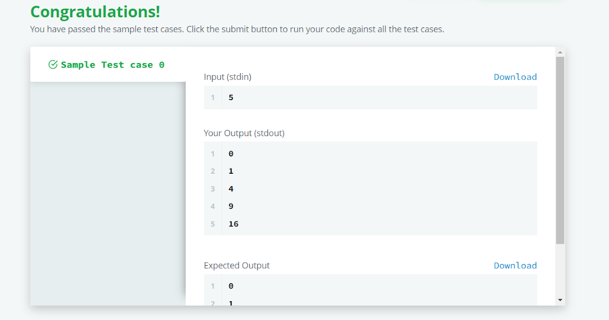Viewport: 609px width, 320px height.
Task: Click value 9 in Your Output
Action: click(x=231, y=206)
